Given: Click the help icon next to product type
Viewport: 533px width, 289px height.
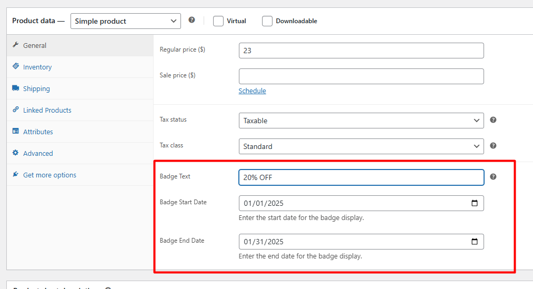Looking at the screenshot, I should [192, 20].
